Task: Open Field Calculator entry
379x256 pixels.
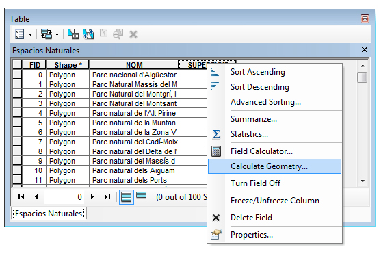Action: pyautogui.click(x=274, y=151)
